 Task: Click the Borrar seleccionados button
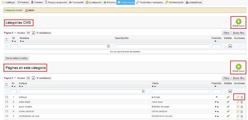[17, 58]
